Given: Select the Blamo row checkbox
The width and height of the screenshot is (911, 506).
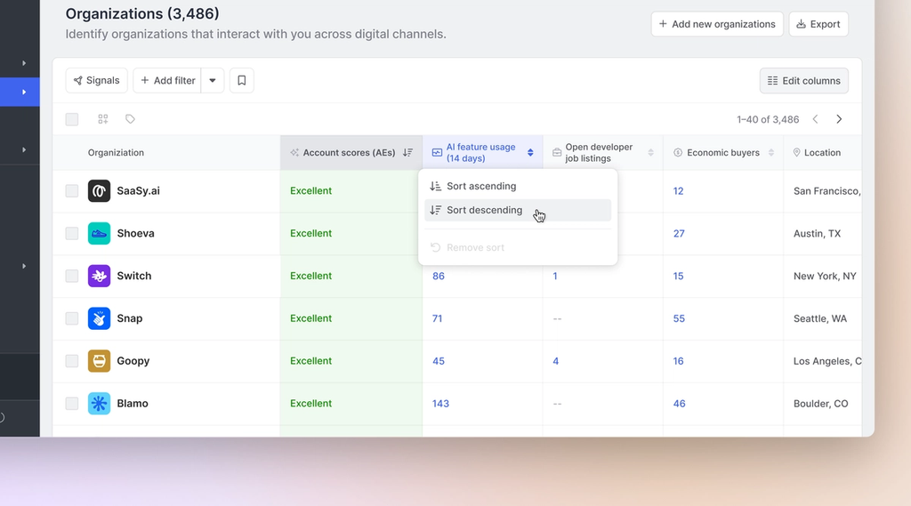Looking at the screenshot, I should point(72,403).
